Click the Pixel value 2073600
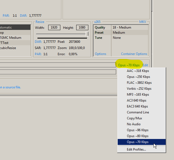 74,42
